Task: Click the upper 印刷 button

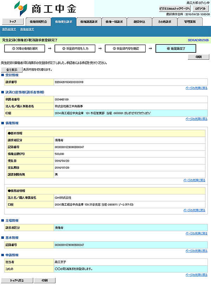Action: click(x=198, y=57)
